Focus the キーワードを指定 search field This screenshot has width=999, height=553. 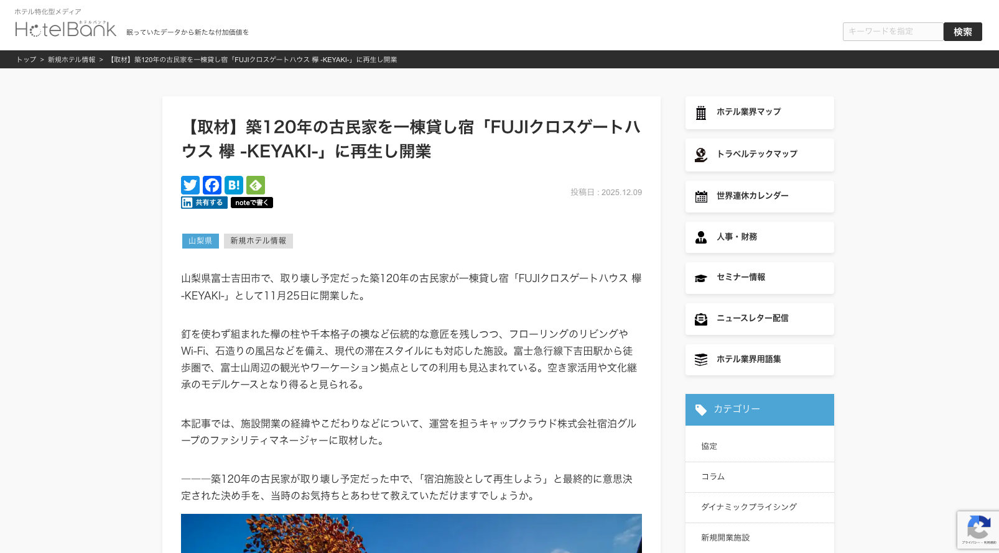point(893,32)
